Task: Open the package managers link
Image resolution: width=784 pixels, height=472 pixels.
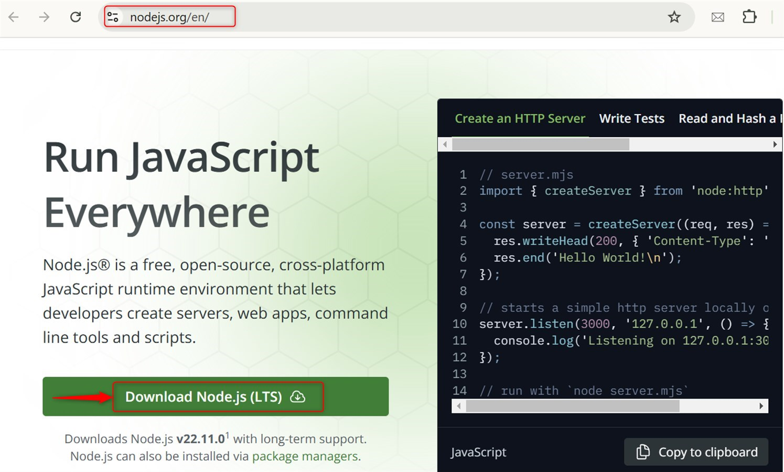Action: [x=305, y=456]
